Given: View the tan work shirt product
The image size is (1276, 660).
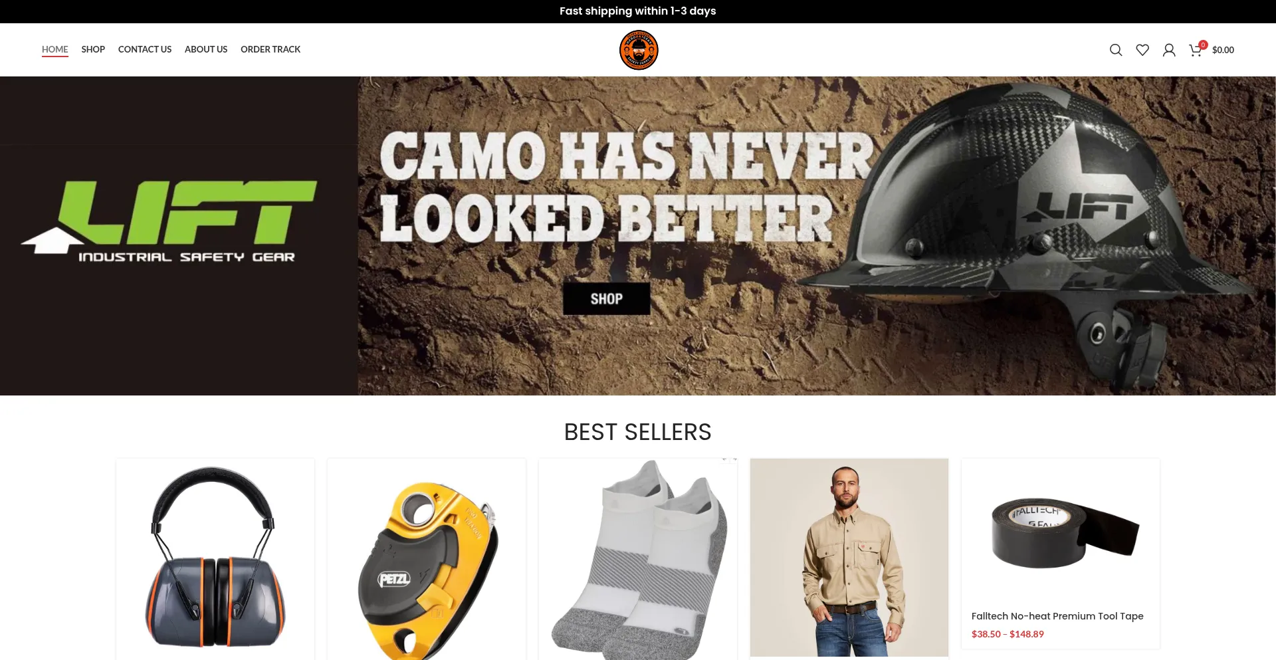Looking at the screenshot, I should pos(849,558).
